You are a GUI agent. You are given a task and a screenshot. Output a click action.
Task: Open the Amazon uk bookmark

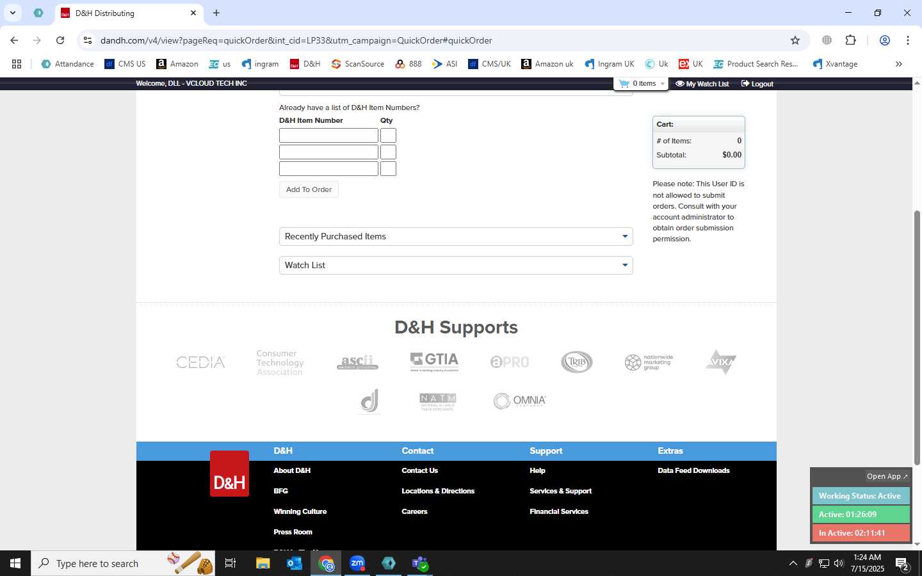pyautogui.click(x=547, y=64)
